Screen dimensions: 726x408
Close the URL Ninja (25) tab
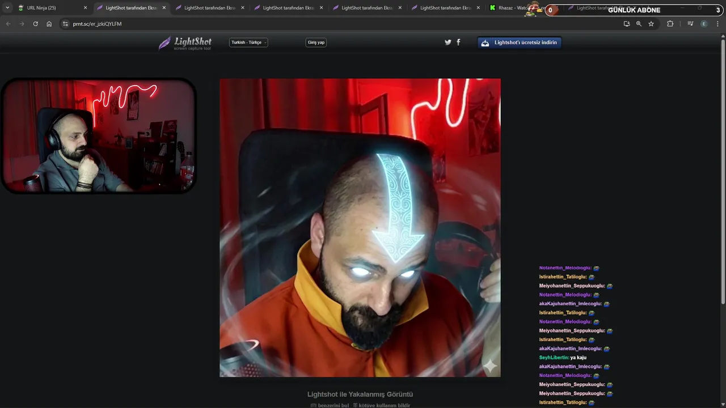(x=86, y=8)
